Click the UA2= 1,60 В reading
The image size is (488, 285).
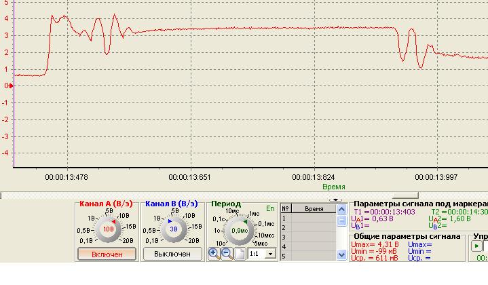(x=450, y=219)
